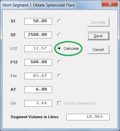Click the F12 input field showing 500.00
Image resolution: width=120 pixels, height=131 pixels.
click(x=38, y=62)
